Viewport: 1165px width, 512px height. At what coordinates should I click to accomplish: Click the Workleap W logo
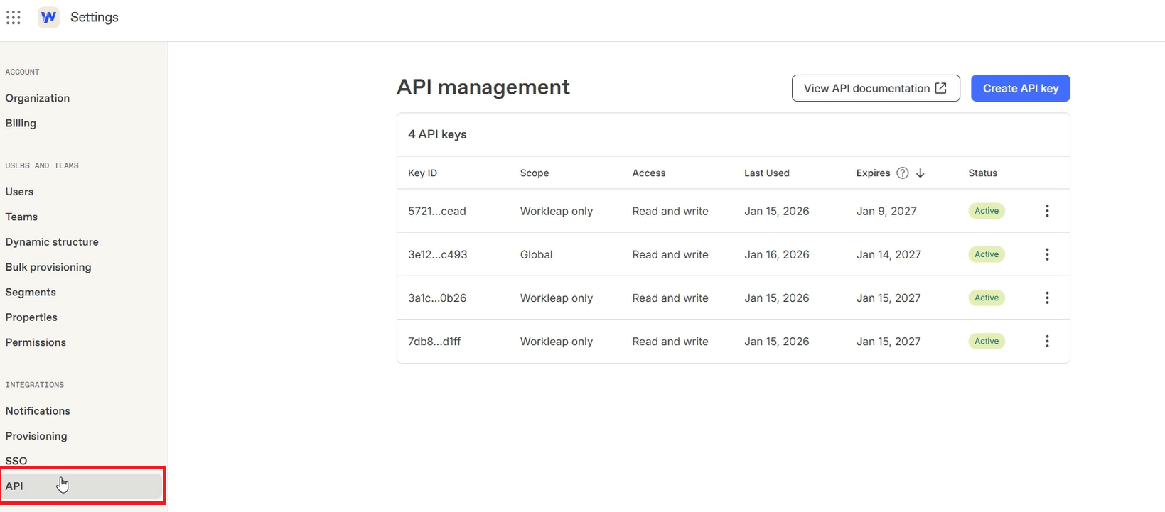pyautogui.click(x=48, y=17)
